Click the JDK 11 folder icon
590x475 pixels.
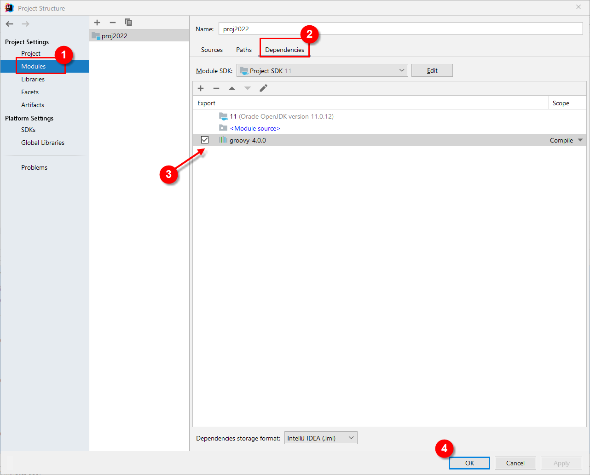click(223, 116)
